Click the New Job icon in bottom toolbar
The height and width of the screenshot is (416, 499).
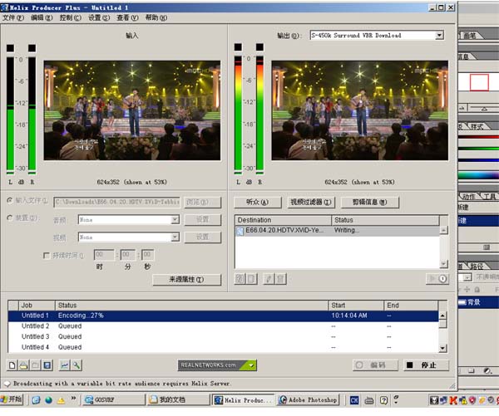click(12, 365)
